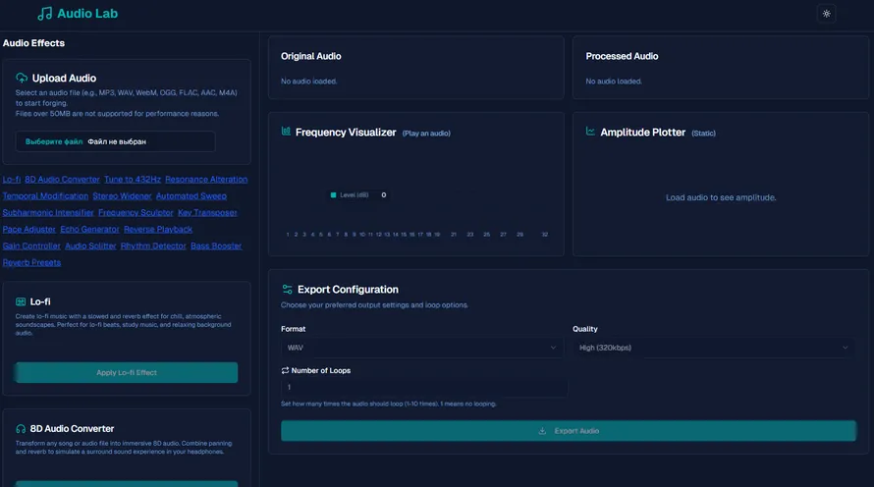Viewport: 874px width, 487px height.
Task: Toggle the Level (dB) legend swatch
Action: pos(333,195)
